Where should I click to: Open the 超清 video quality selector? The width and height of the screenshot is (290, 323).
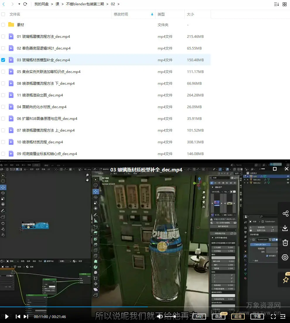click(238, 317)
